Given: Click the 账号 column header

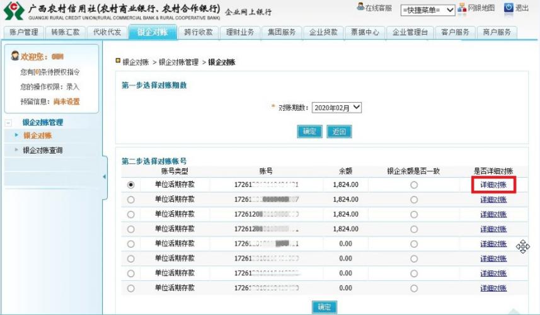Looking at the screenshot, I should point(266,171).
